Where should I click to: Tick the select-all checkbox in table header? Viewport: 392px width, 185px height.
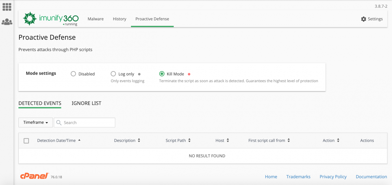26,141
